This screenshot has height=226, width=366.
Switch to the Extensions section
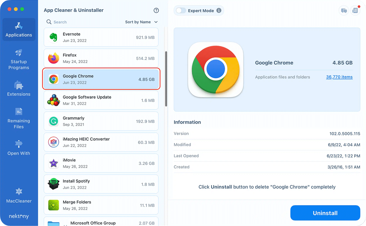pos(18,89)
